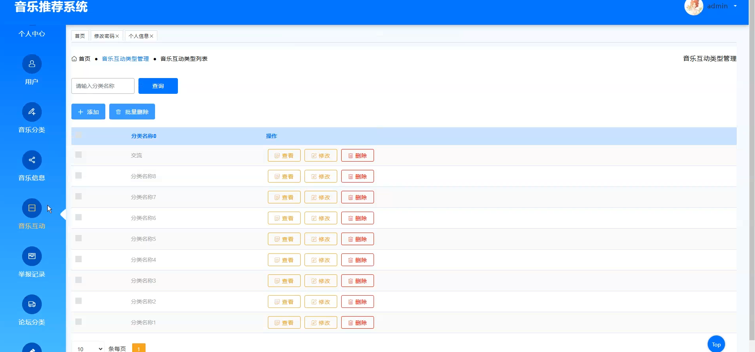Screen dimensions: 755x352
Task: View the 分类名称5 row
Action: 284,239
